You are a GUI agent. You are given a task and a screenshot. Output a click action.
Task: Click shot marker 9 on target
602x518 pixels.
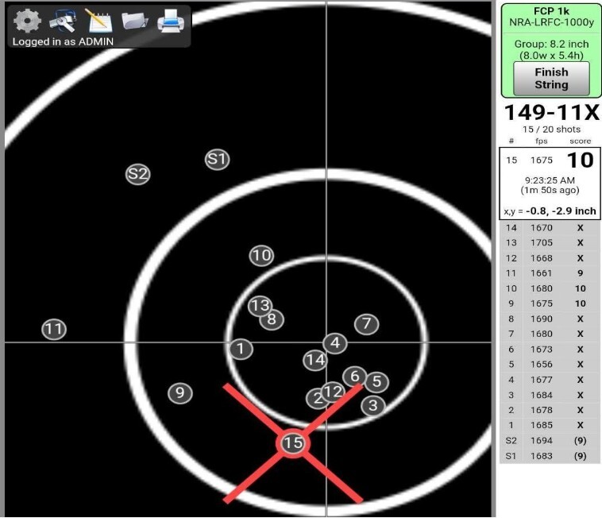pyautogui.click(x=180, y=392)
